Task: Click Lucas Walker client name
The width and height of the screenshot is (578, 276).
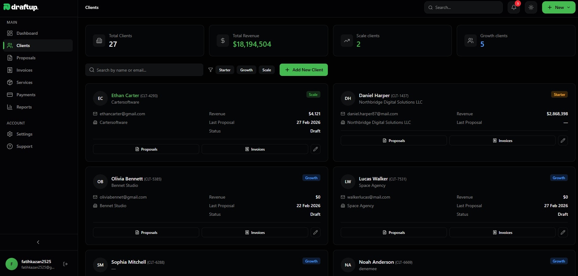Action: [373, 179]
